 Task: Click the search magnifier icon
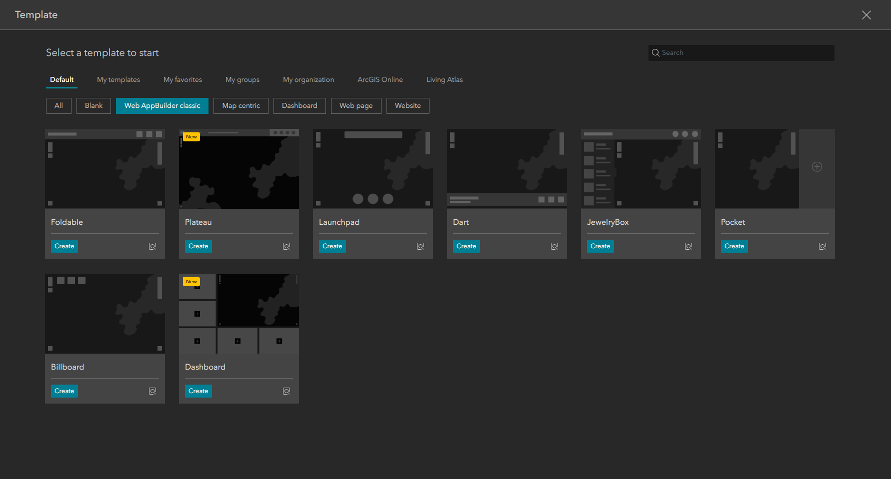point(655,52)
